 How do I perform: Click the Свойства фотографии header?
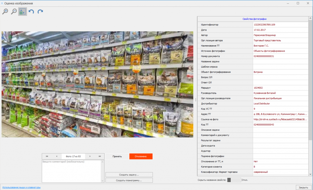(255, 19)
